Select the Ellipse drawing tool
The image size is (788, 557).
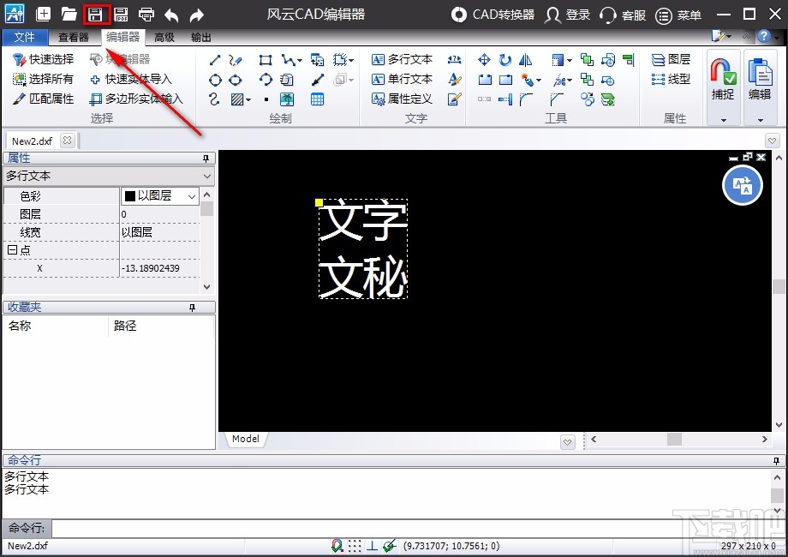click(235, 80)
